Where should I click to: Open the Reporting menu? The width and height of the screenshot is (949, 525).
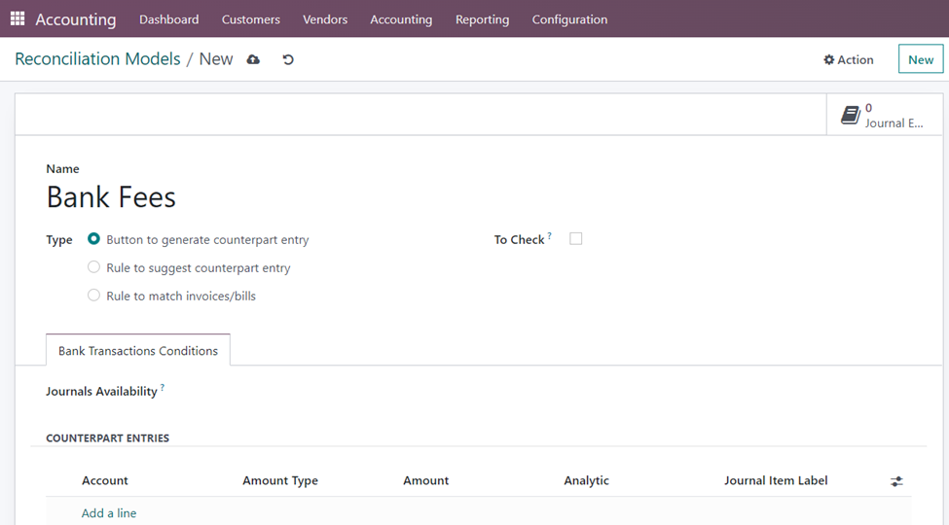[x=482, y=19]
